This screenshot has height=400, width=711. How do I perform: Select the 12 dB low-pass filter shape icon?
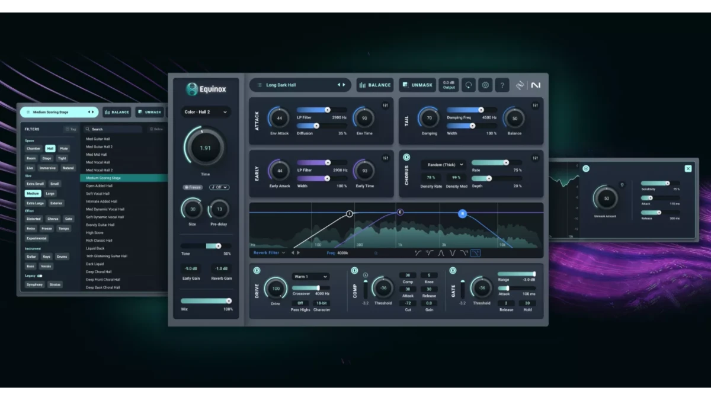coord(464,253)
